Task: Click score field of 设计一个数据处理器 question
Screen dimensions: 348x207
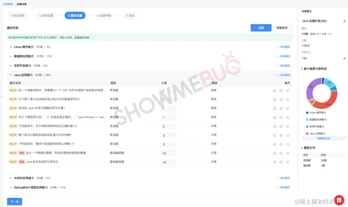Action: point(168,153)
